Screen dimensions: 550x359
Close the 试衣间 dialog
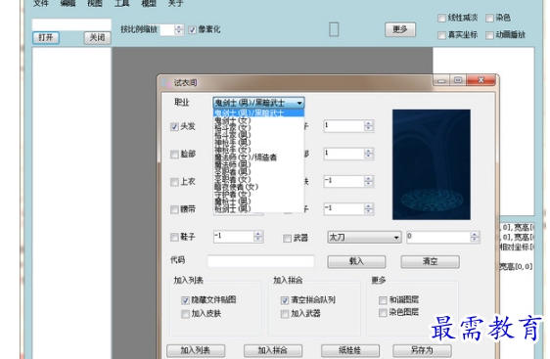tap(481, 80)
